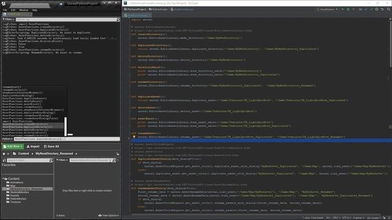
Task: Select the Sounds folder
Action: (15, 196)
